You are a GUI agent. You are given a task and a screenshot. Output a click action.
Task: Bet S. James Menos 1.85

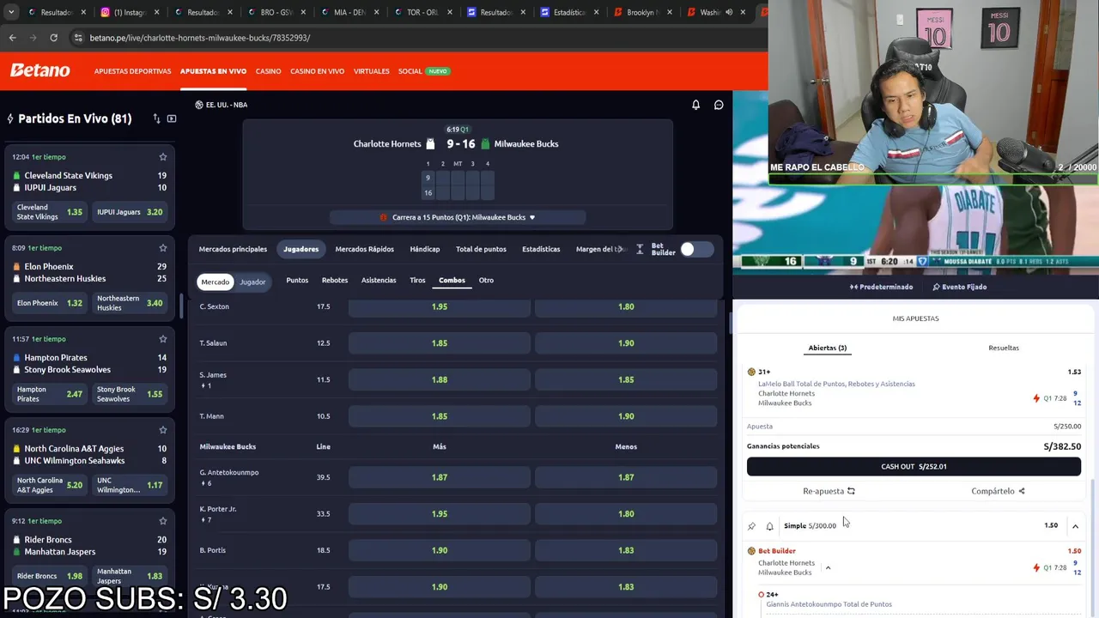(x=626, y=379)
